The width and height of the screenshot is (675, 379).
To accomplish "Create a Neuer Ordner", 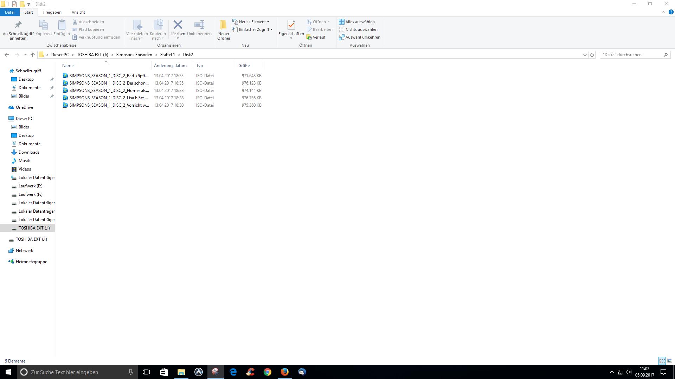I will [224, 30].
